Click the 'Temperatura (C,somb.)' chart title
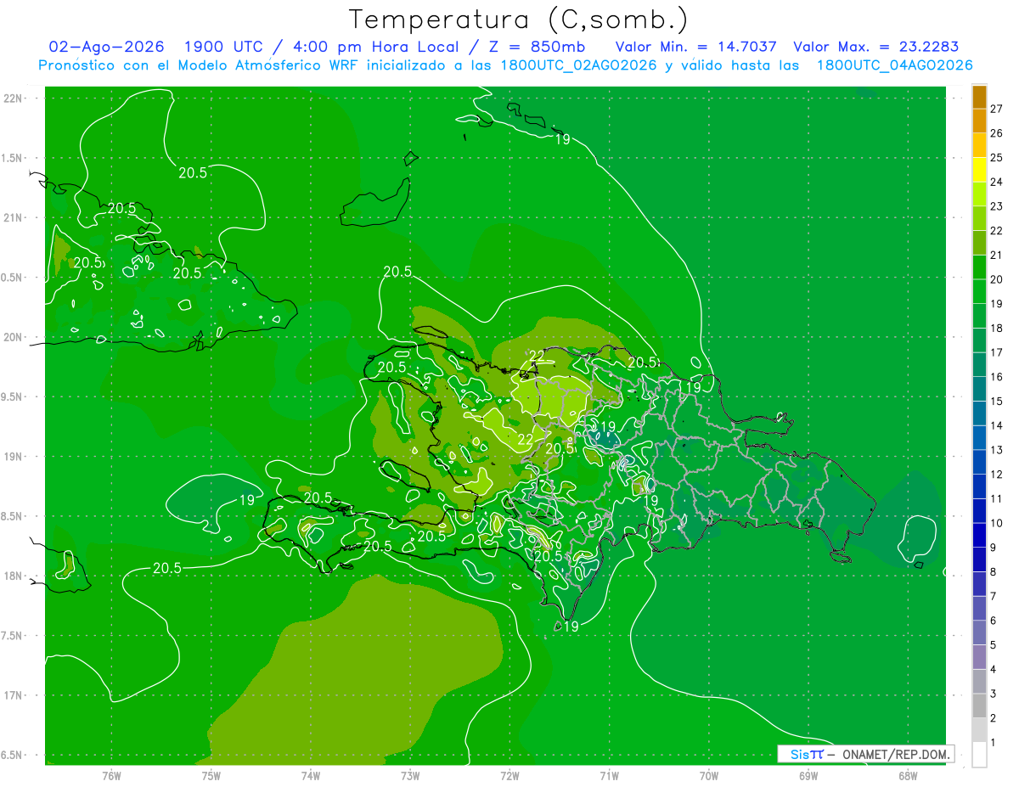This screenshot has width=1019, height=787. point(519,20)
